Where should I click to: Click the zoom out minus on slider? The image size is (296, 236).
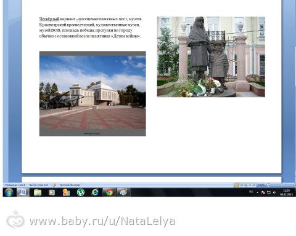coord(268,185)
